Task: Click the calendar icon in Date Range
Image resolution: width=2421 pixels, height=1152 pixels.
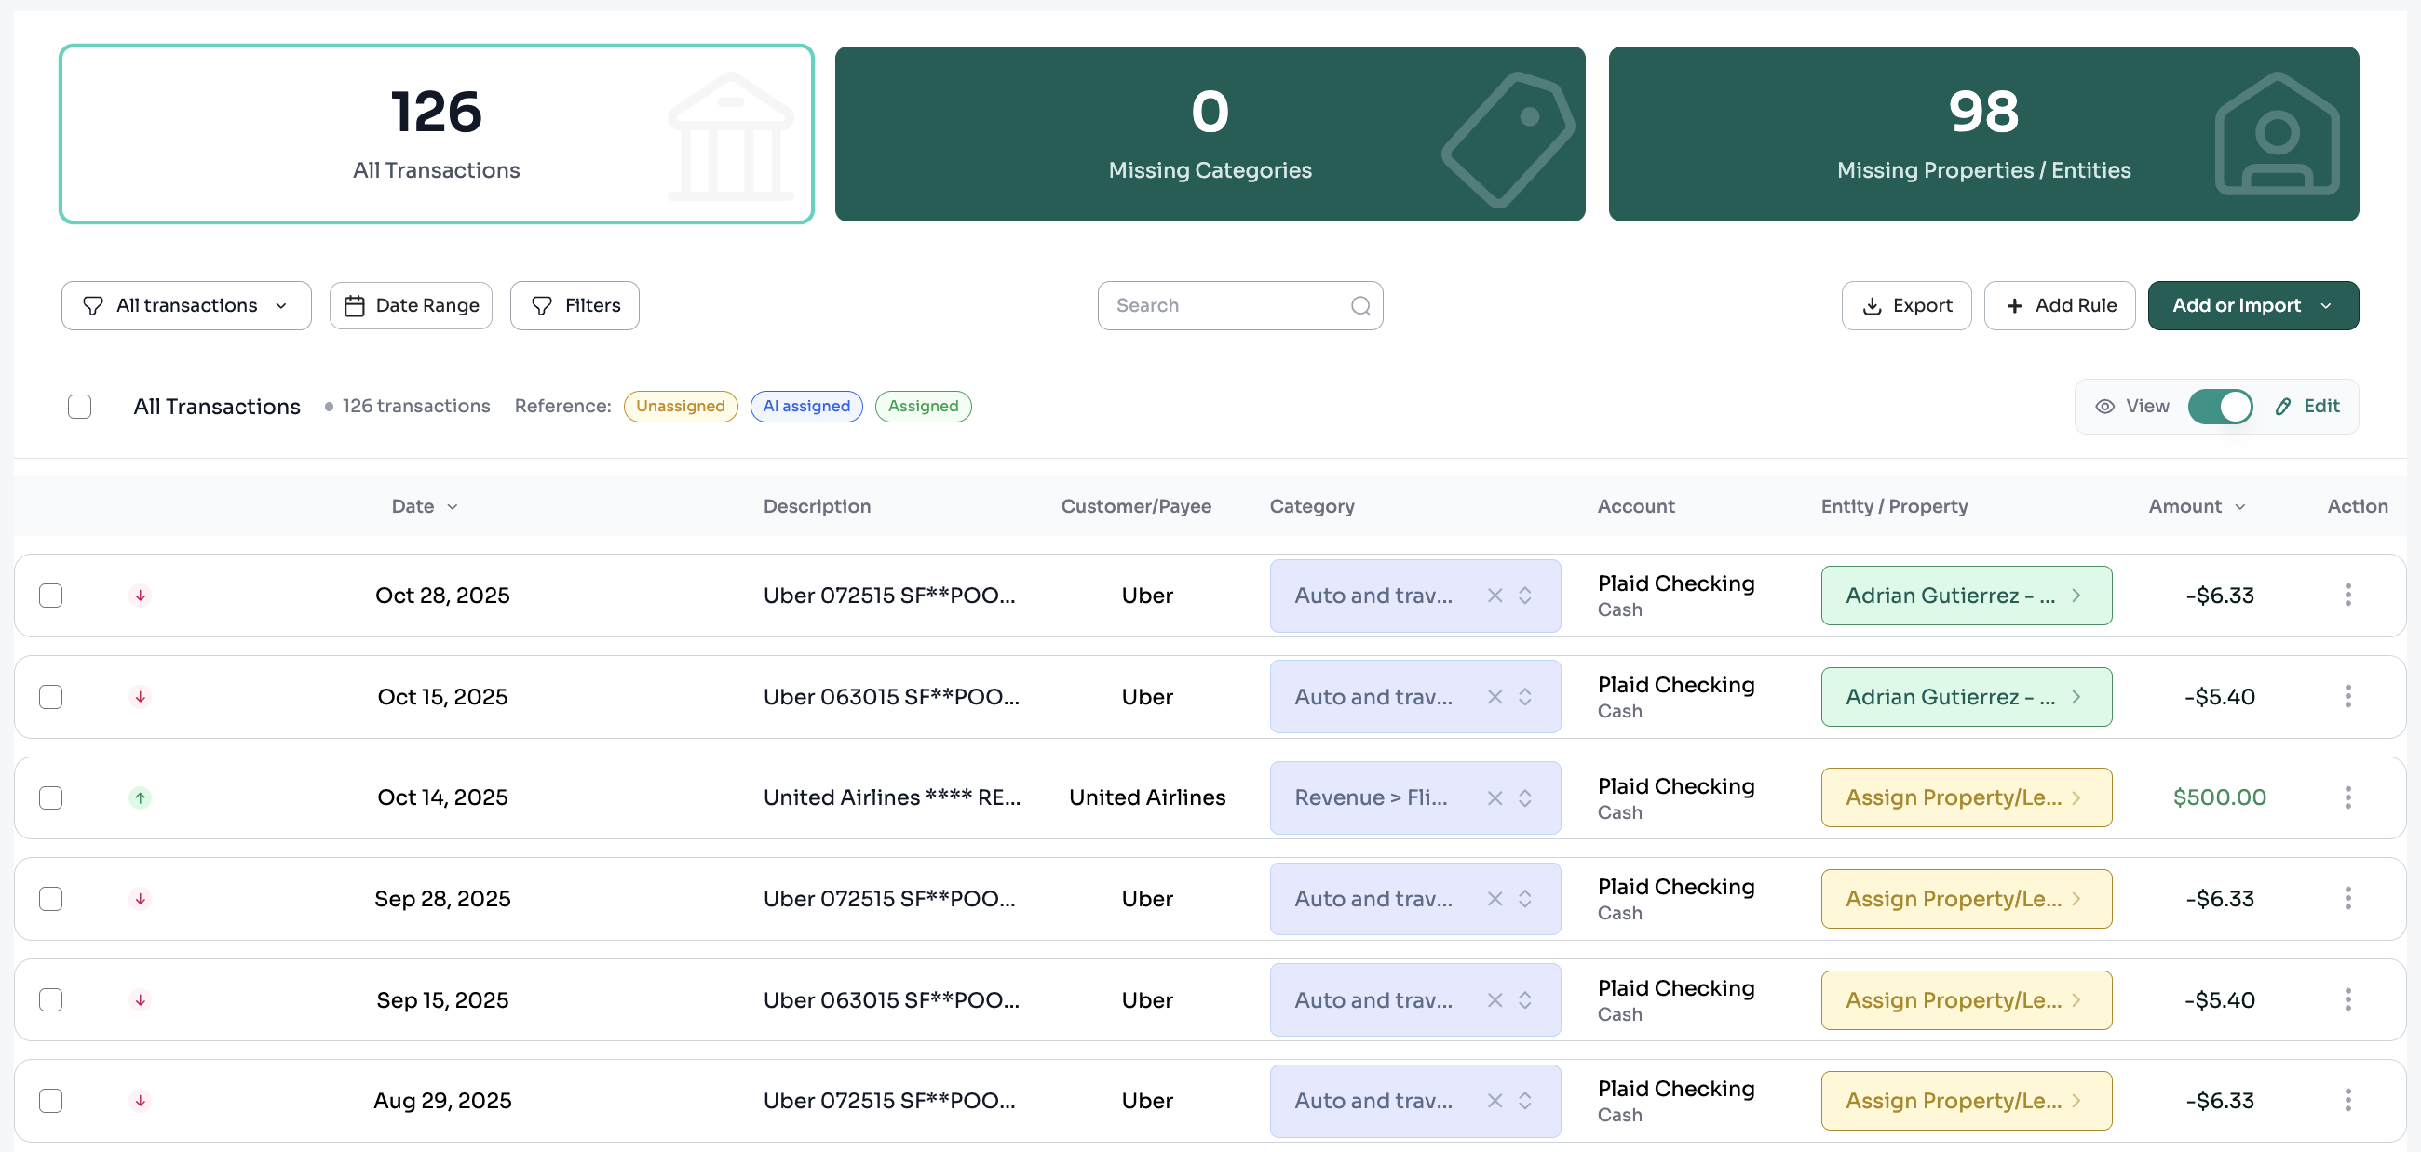Action: pos(355,305)
